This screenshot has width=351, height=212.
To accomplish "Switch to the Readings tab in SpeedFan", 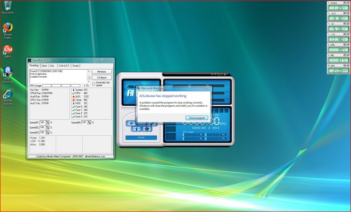I will (x=34, y=66).
